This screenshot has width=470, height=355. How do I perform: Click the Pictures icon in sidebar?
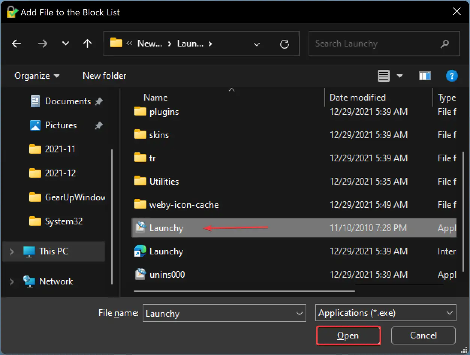pyautogui.click(x=35, y=125)
